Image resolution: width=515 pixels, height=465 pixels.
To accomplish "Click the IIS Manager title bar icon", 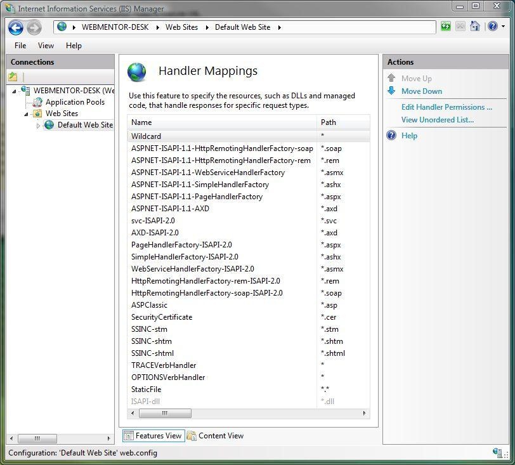I will (11, 8).
